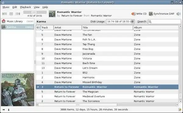Select the track Fish To L.A.

tap(107, 39)
